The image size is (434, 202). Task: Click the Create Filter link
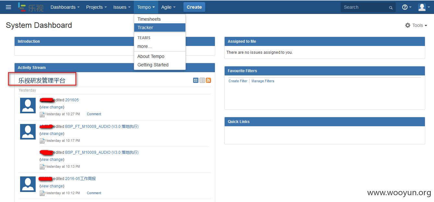[x=238, y=81]
